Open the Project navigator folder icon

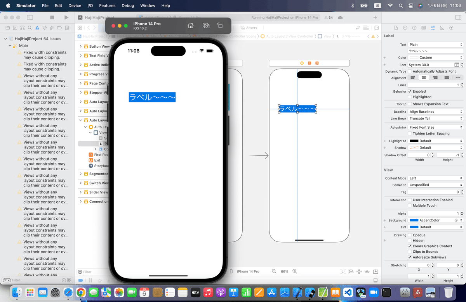click(x=7, y=28)
